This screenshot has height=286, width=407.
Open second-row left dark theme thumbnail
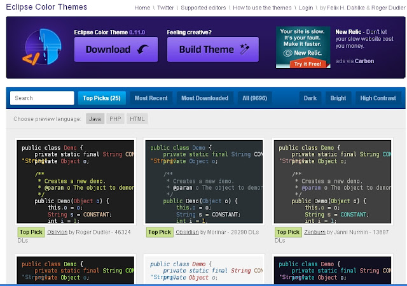point(76,270)
